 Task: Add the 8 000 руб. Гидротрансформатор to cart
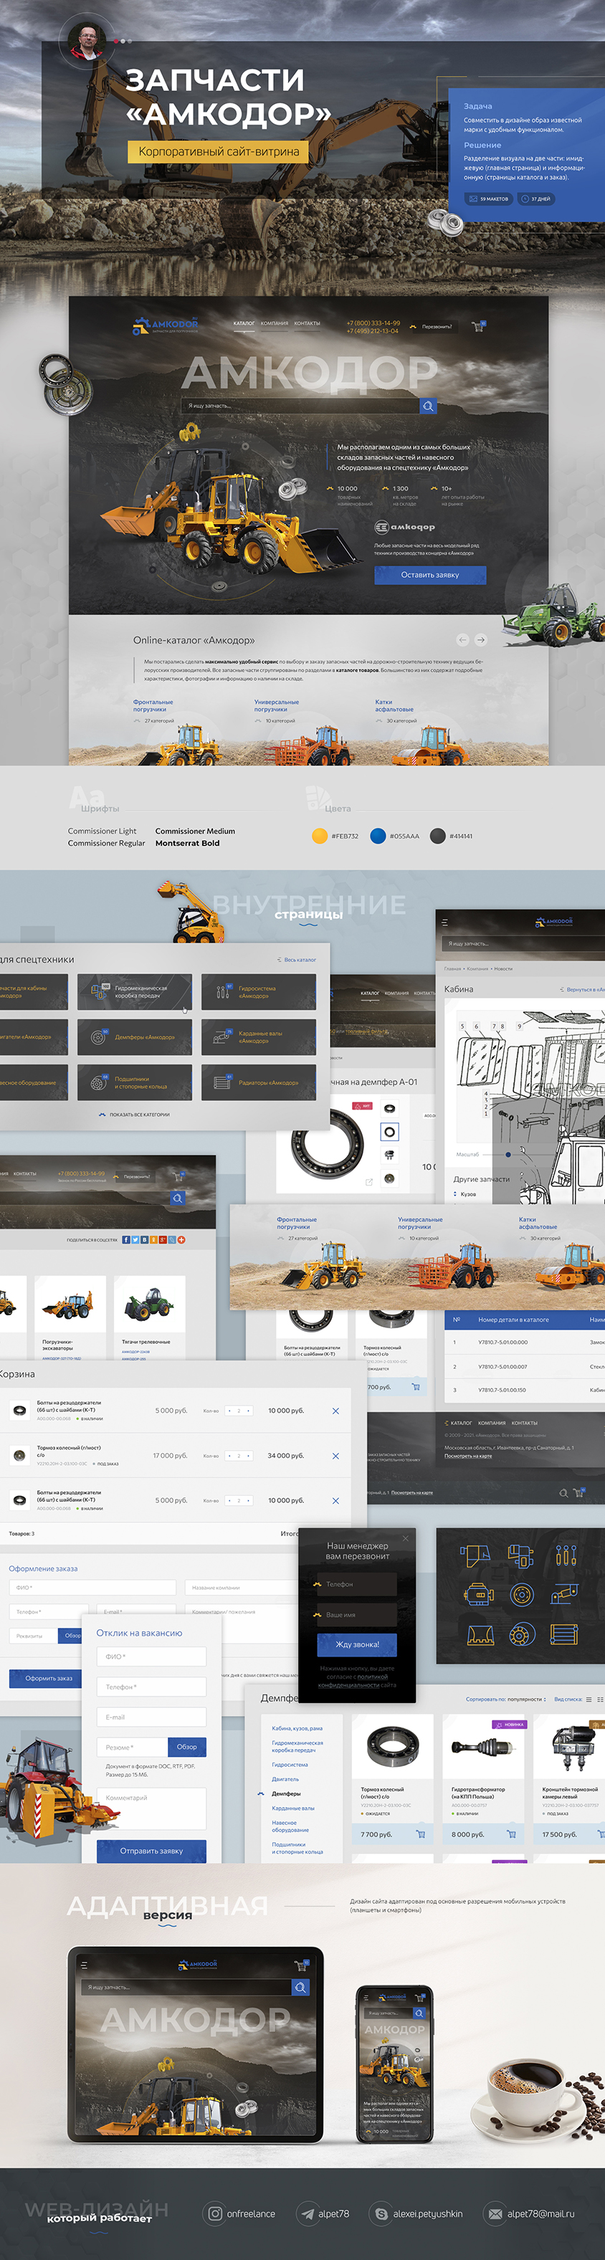pos(511,1834)
